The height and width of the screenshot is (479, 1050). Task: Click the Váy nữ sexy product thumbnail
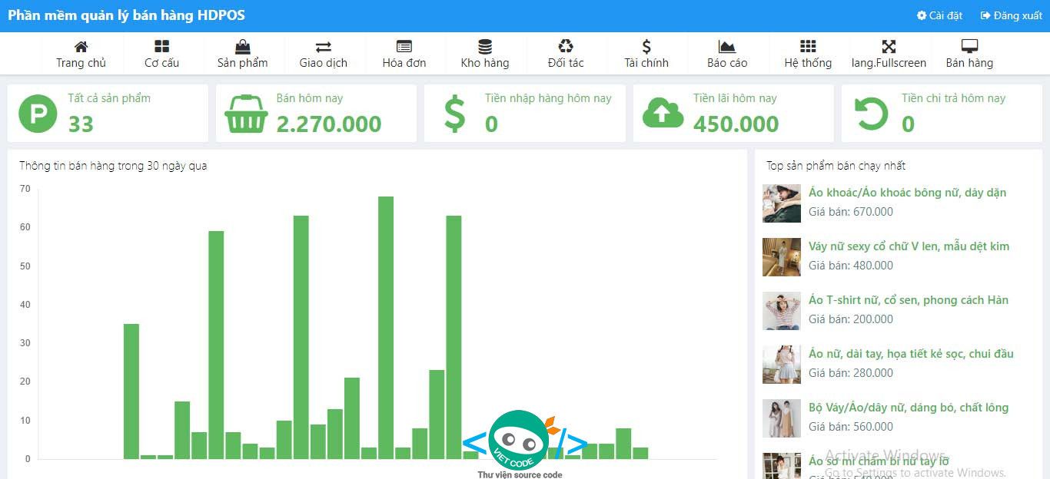coord(782,257)
